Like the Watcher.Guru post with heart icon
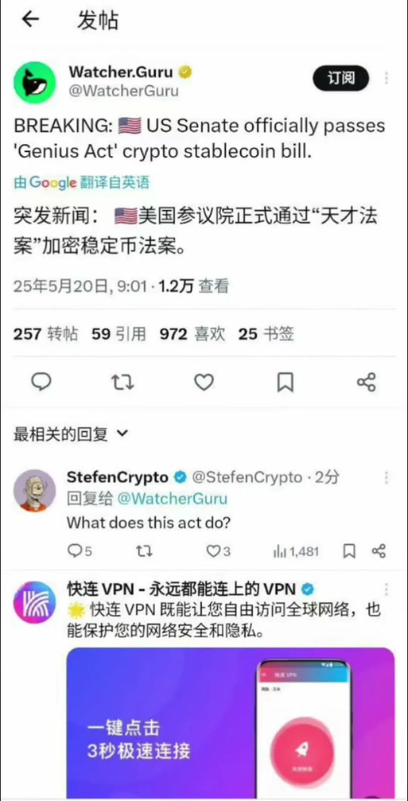Image resolution: width=408 pixels, height=801 pixels. tap(204, 382)
